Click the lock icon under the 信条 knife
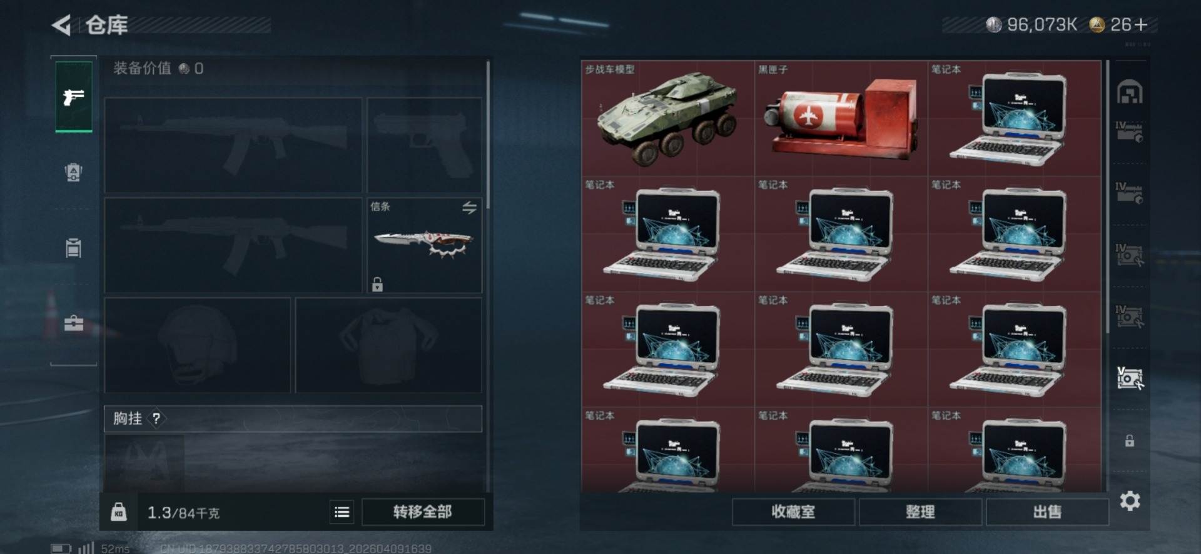1201x554 pixels. click(x=377, y=285)
